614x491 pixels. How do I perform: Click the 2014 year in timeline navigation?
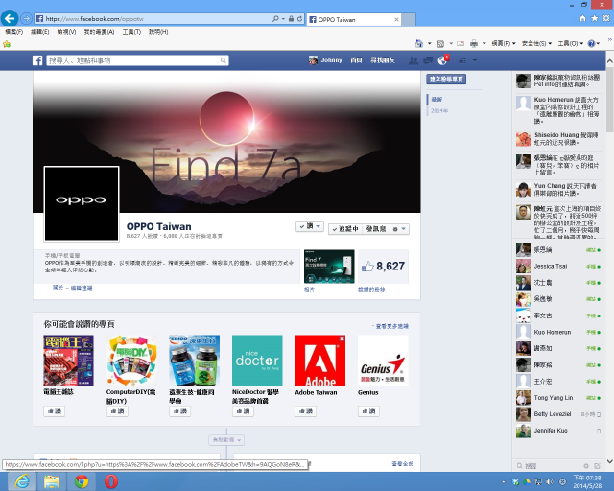click(x=439, y=111)
